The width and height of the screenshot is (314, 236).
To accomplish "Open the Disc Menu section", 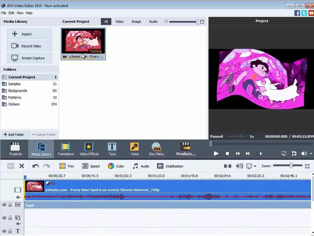I will (156, 149).
